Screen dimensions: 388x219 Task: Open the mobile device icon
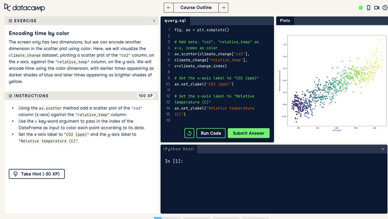click(369, 8)
